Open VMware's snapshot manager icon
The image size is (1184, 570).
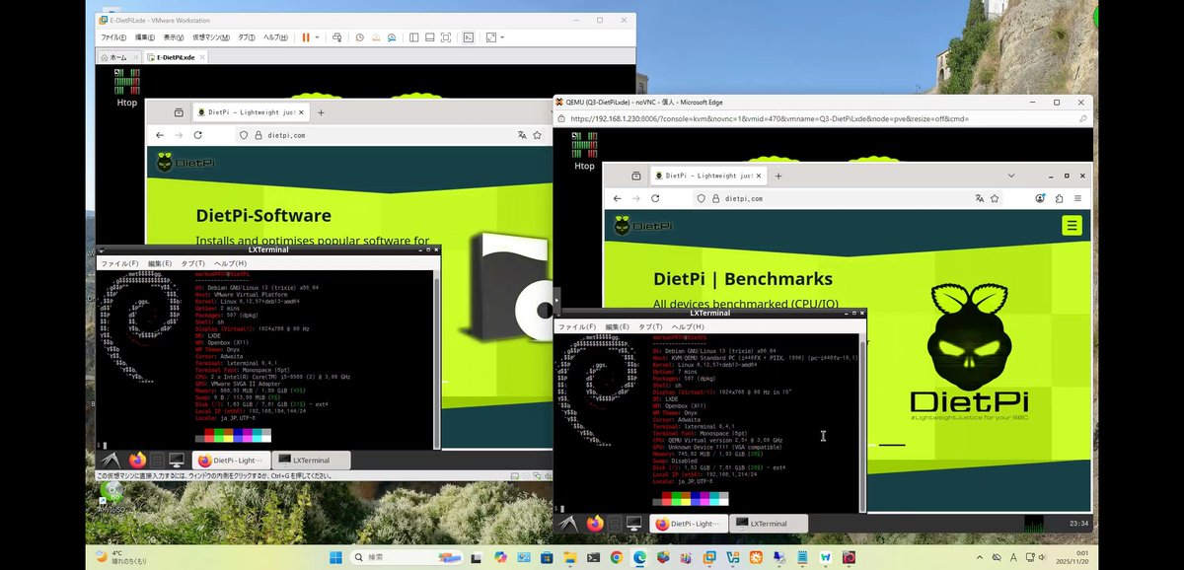pyautogui.click(x=392, y=37)
